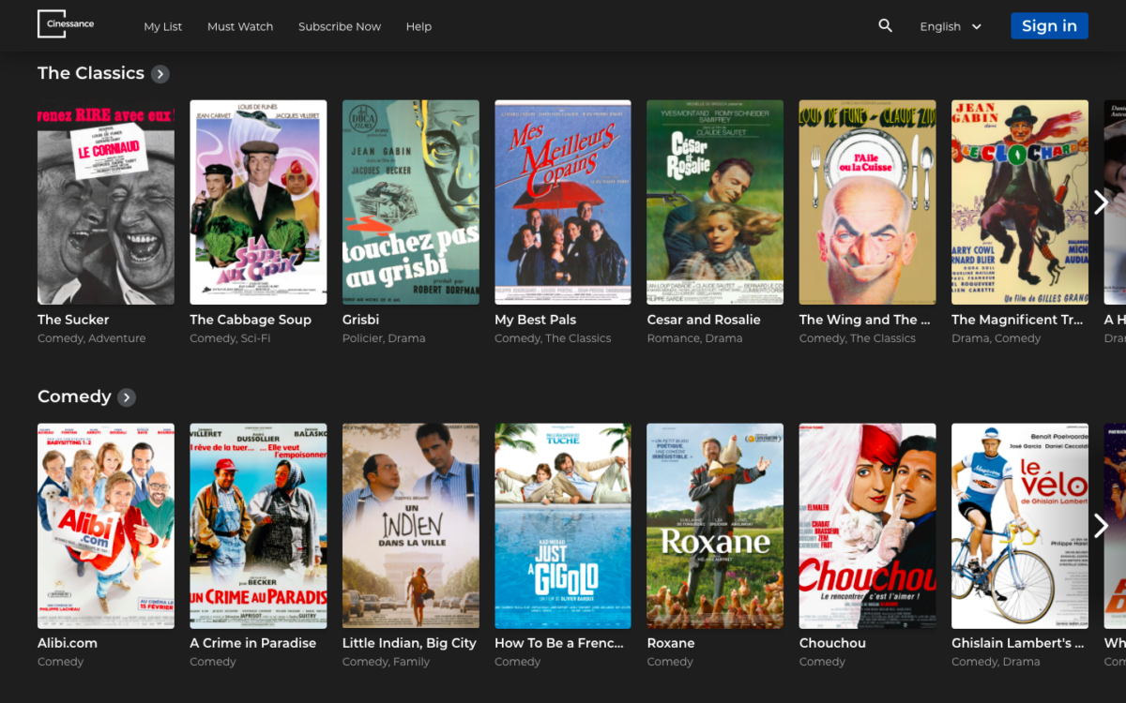The height and width of the screenshot is (703, 1126).
Task: Click Comedy, Adventure genre text
Action: click(92, 338)
